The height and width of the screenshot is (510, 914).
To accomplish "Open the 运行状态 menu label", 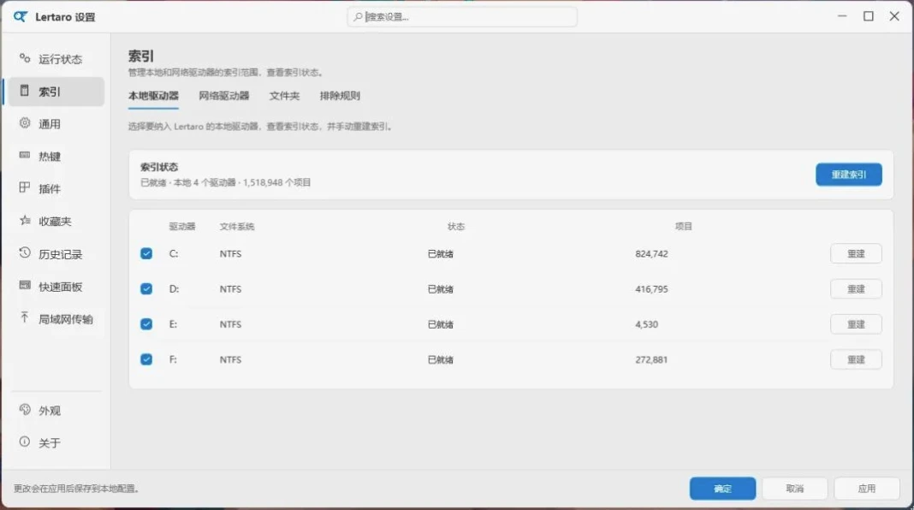I will (x=61, y=59).
